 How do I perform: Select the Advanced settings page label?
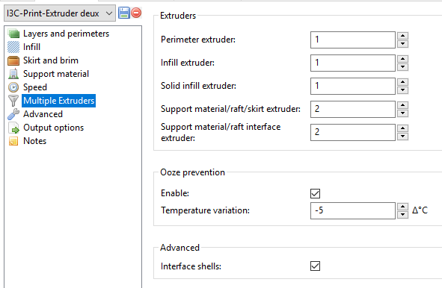[x=43, y=114]
